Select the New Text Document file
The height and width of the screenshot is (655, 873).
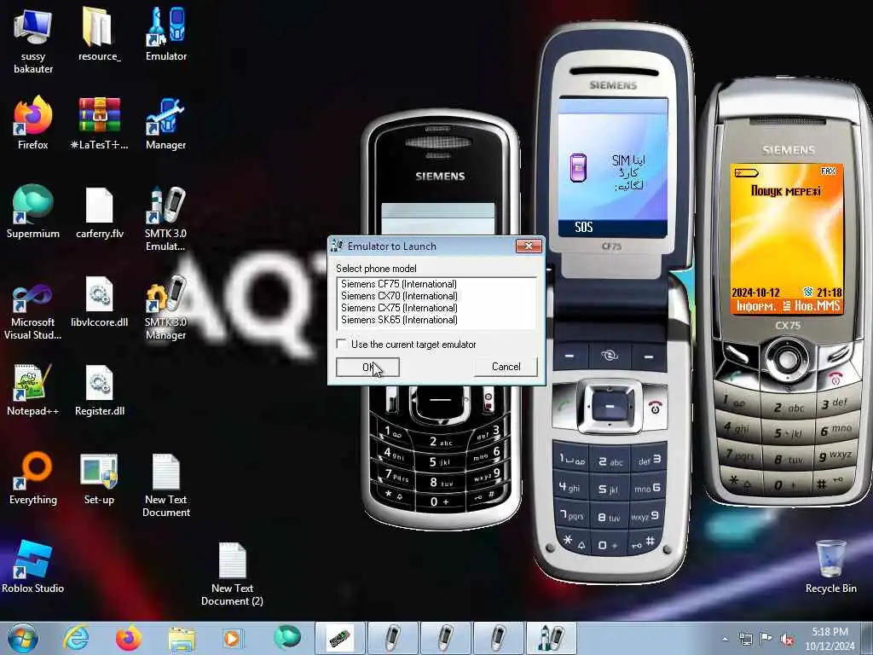click(166, 484)
